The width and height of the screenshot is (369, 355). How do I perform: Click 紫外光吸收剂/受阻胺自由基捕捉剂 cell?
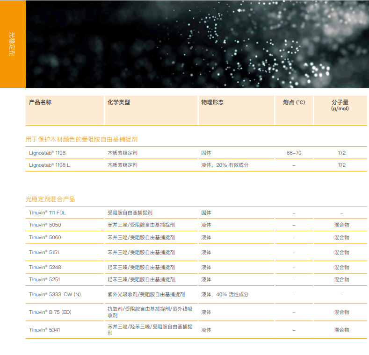[x=146, y=295]
